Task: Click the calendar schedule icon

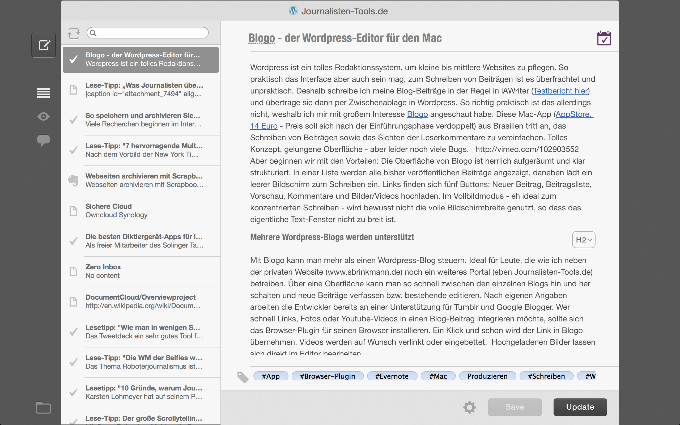Action: 604,38
